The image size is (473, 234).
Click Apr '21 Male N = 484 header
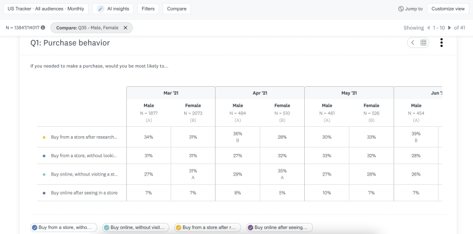[238, 113]
